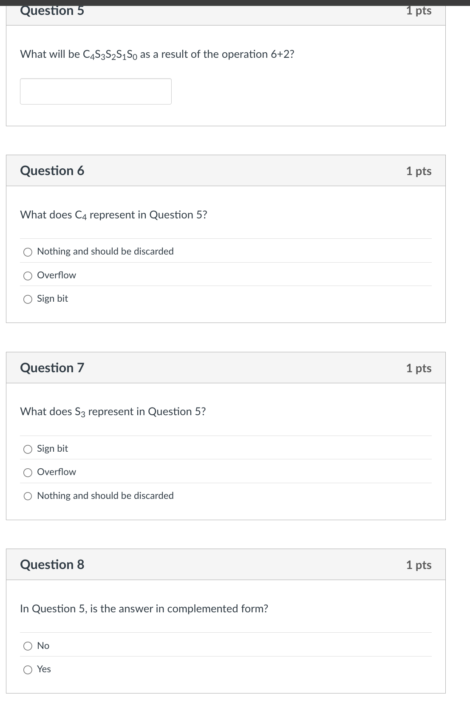Select "No" for Question 8

(x=28, y=645)
